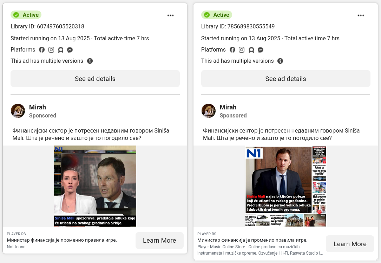Open Mirah profile picture on left ad
This screenshot has width=381, height=263.
[18, 111]
